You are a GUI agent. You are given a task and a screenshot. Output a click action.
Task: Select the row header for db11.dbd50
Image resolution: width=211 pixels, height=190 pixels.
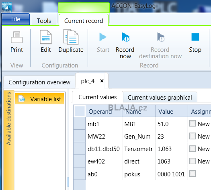click(x=80, y=149)
